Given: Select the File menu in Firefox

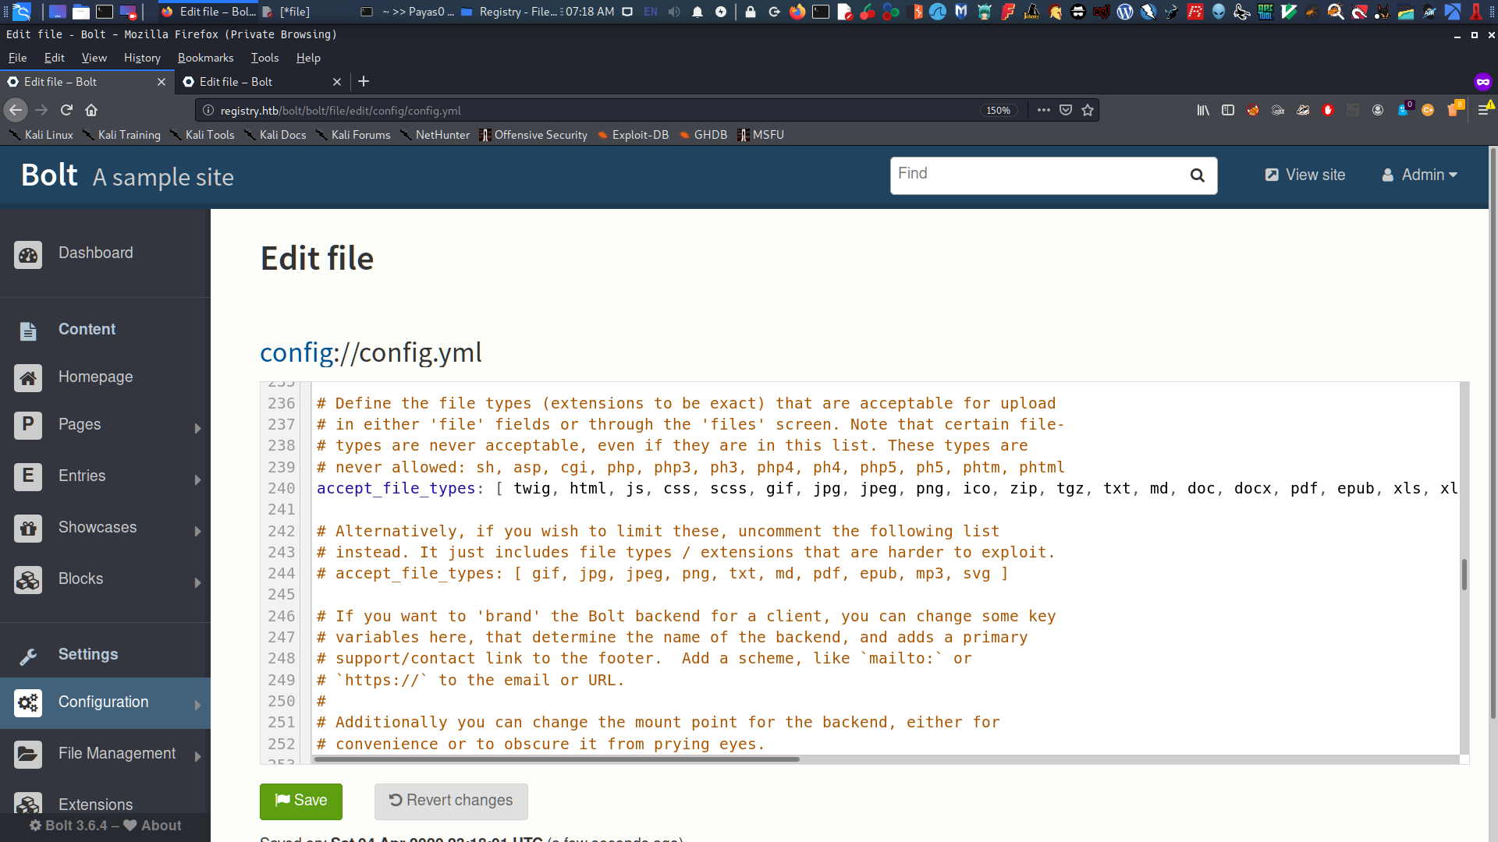Looking at the screenshot, I should [x=16, y=57].
